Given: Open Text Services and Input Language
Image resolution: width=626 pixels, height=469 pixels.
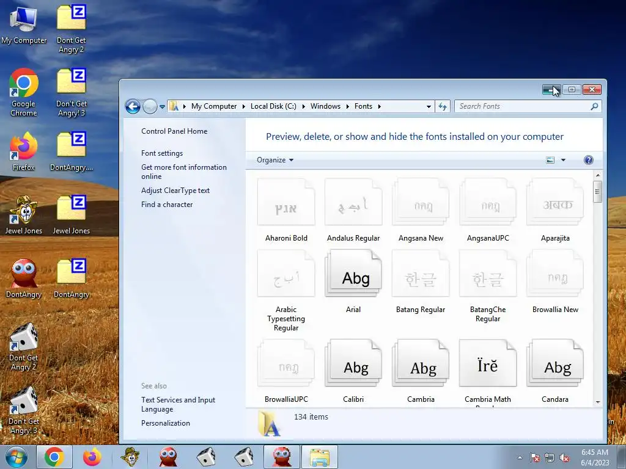Looking at the screenshot, I should [178, 404].
